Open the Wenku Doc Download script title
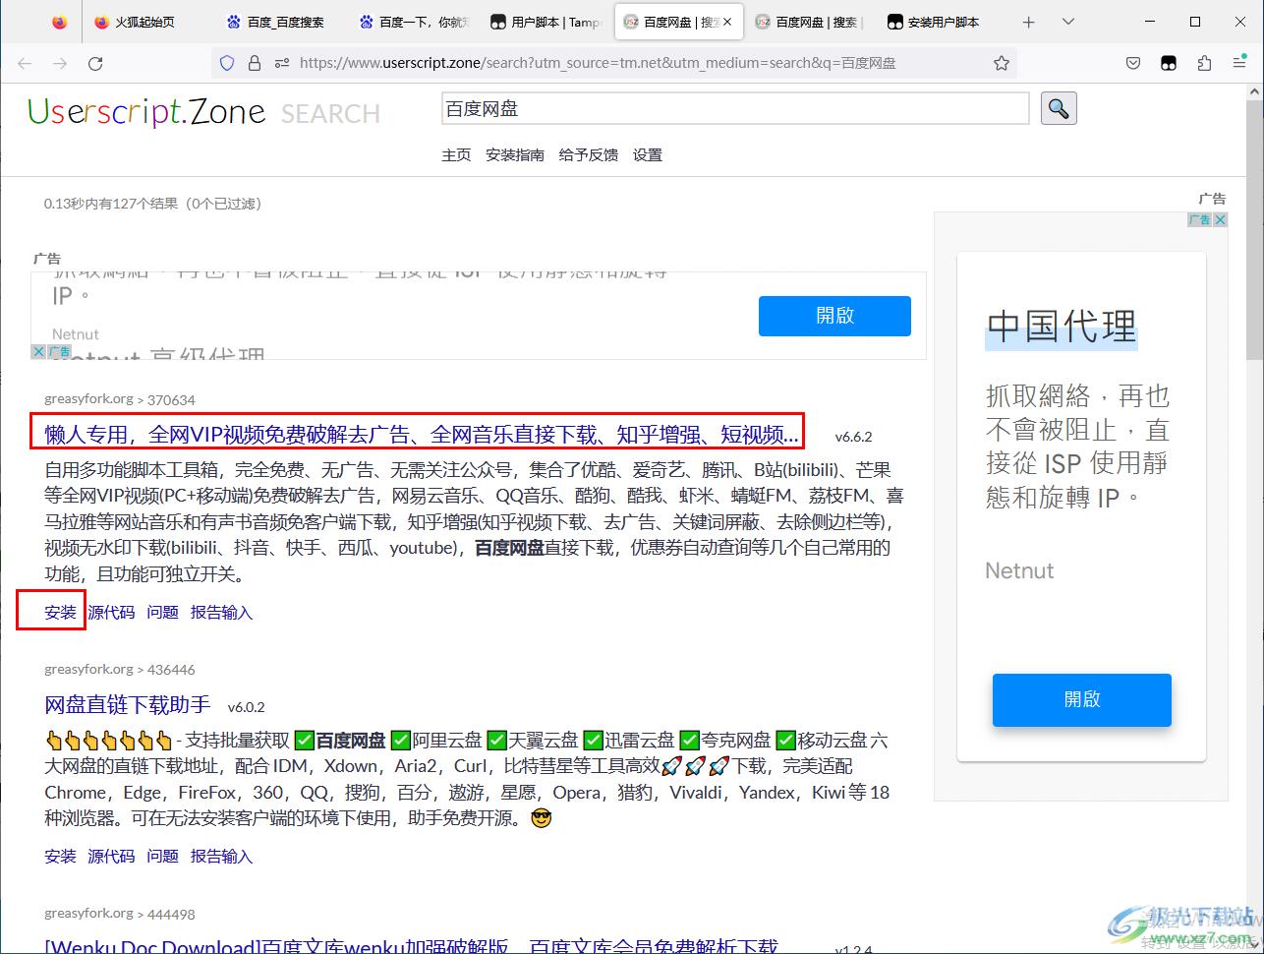 pos(411,945)
